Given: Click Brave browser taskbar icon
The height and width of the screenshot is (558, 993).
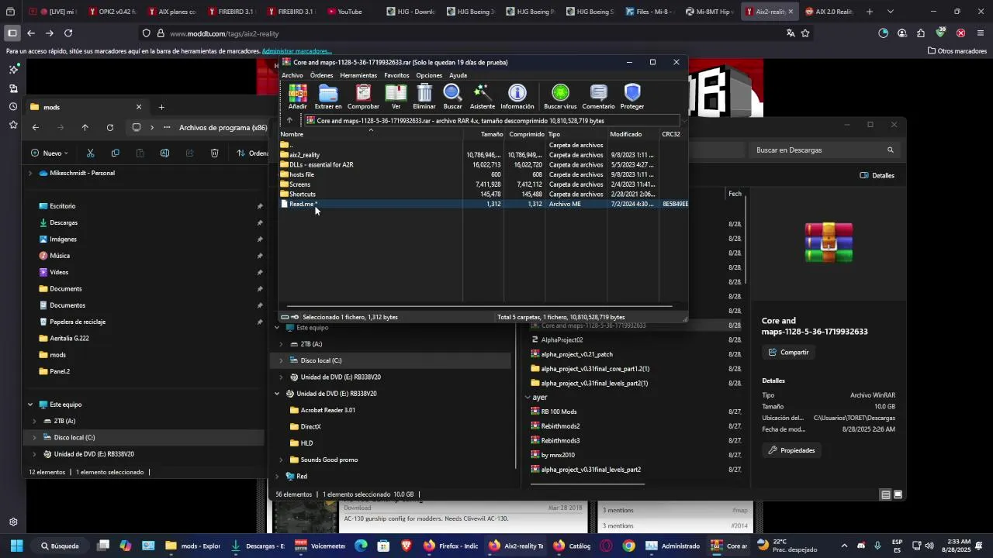Looking at the screenshot, I should [x=406, y=546].
